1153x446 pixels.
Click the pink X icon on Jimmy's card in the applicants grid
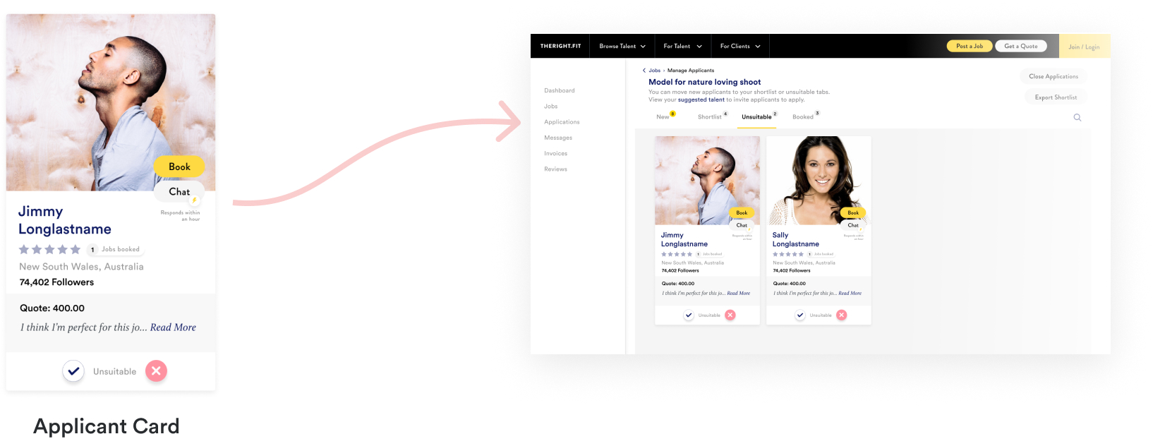730,315
